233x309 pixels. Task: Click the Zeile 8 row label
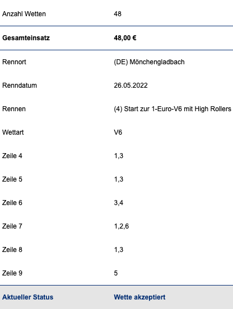[12, 250]
